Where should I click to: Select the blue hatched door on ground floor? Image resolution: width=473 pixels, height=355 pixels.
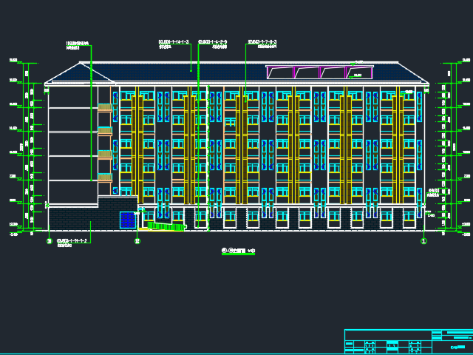click(127, 220)
